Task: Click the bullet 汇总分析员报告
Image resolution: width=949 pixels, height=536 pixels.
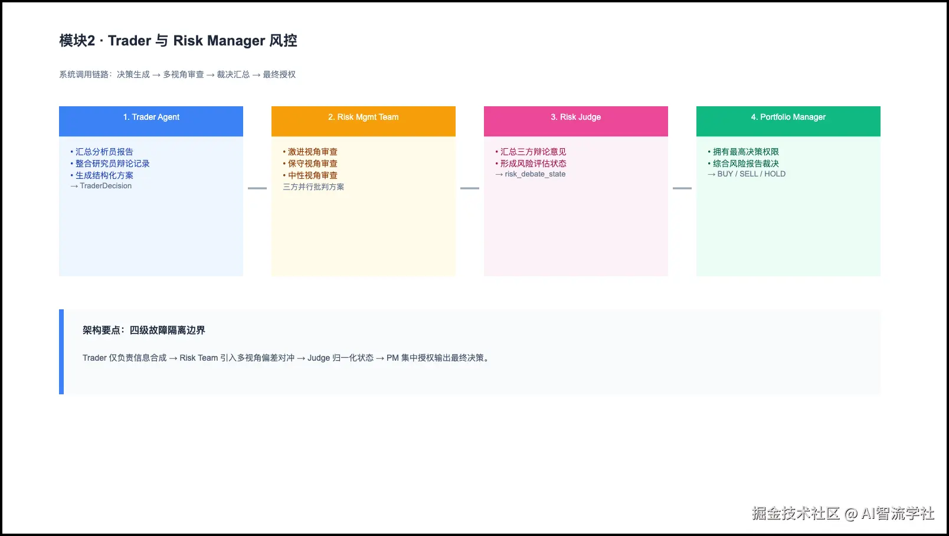Action: tap(102, 152)
